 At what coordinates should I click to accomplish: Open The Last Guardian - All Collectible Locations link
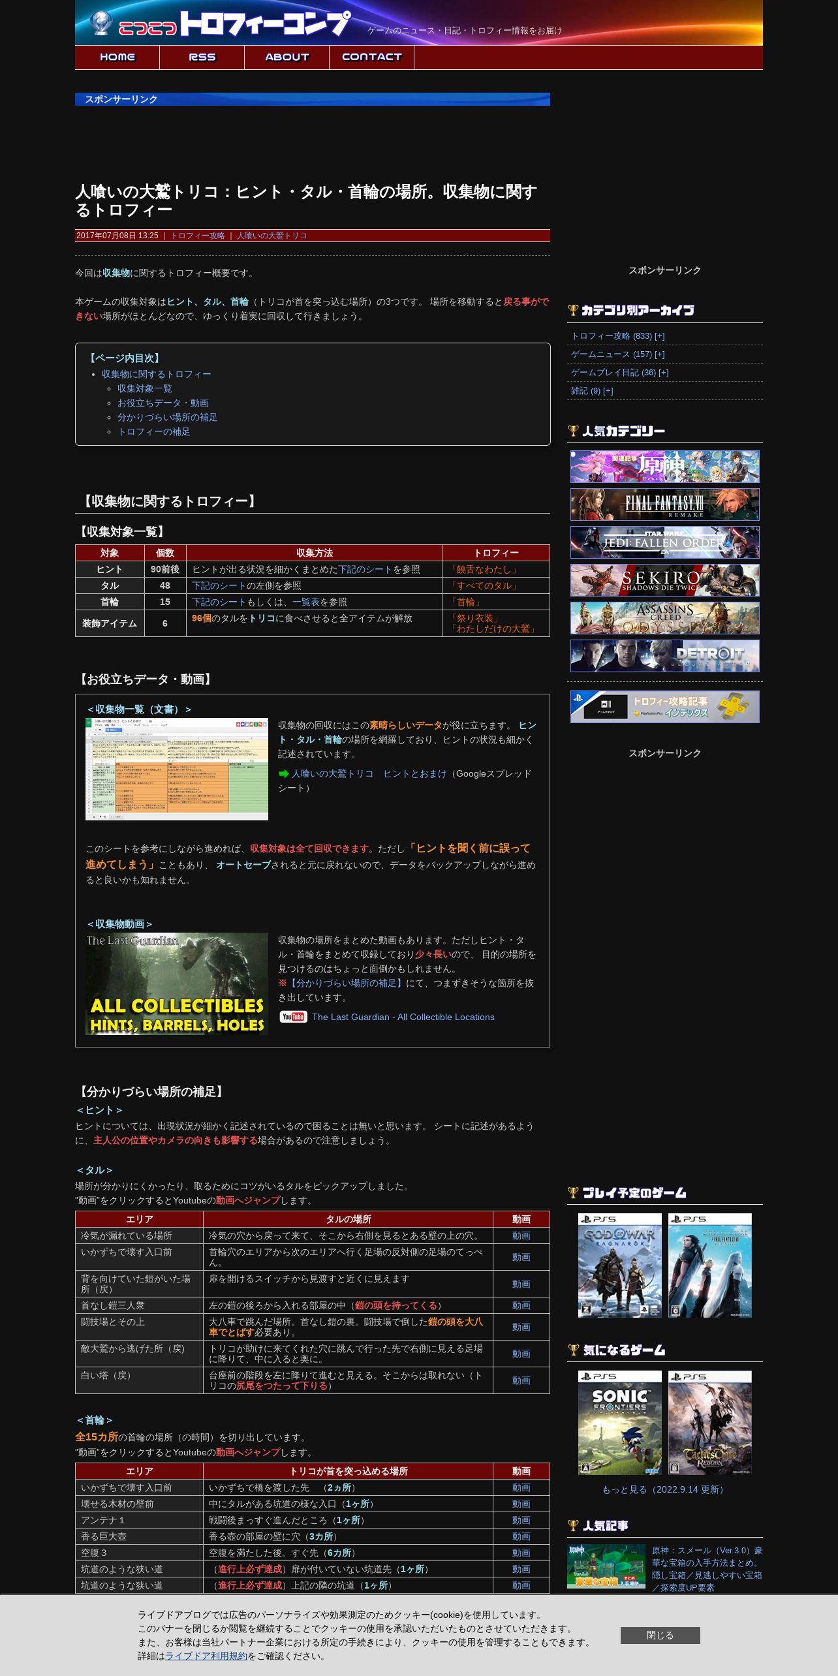coord(403,1017)
